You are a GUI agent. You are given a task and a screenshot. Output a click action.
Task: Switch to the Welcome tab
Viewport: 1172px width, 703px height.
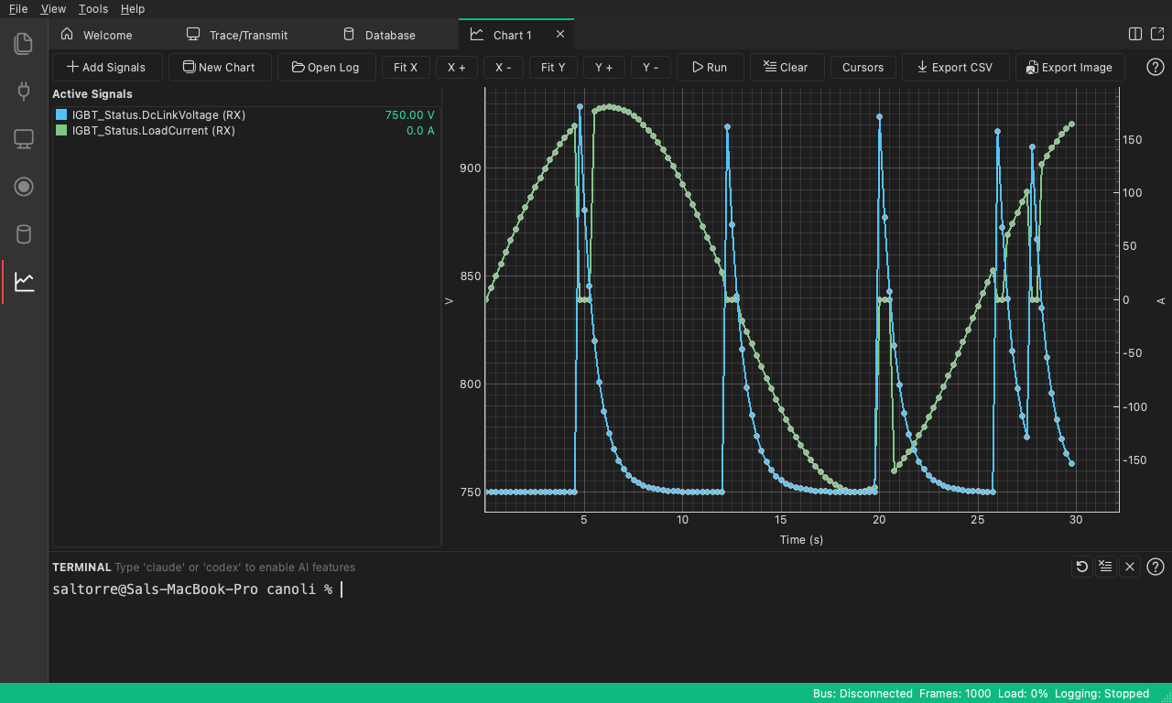click(96, 35)
